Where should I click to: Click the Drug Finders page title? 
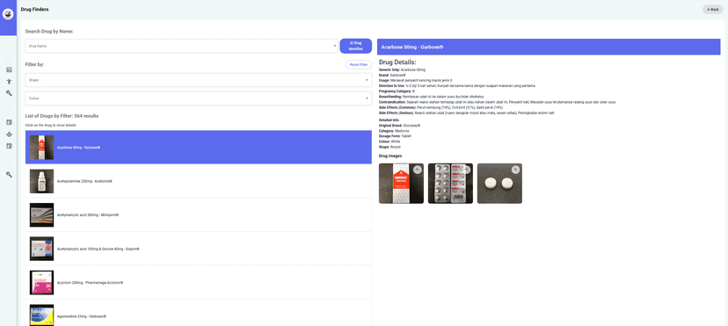(x=34, y=10)
